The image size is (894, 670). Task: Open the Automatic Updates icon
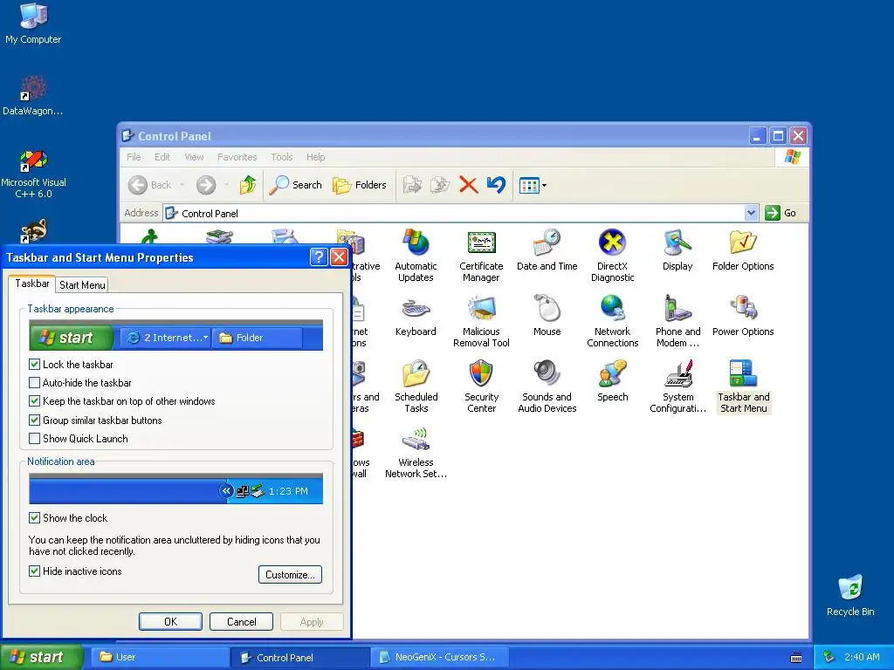tap(416, 256)
